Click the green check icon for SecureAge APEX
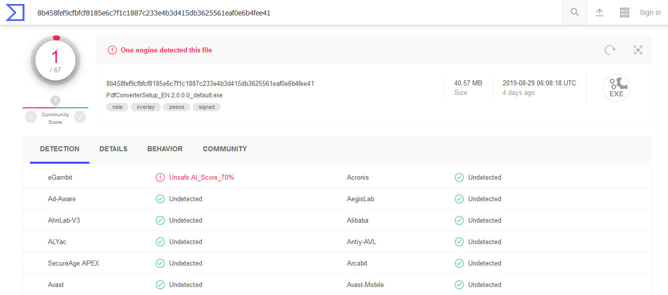 160,263
